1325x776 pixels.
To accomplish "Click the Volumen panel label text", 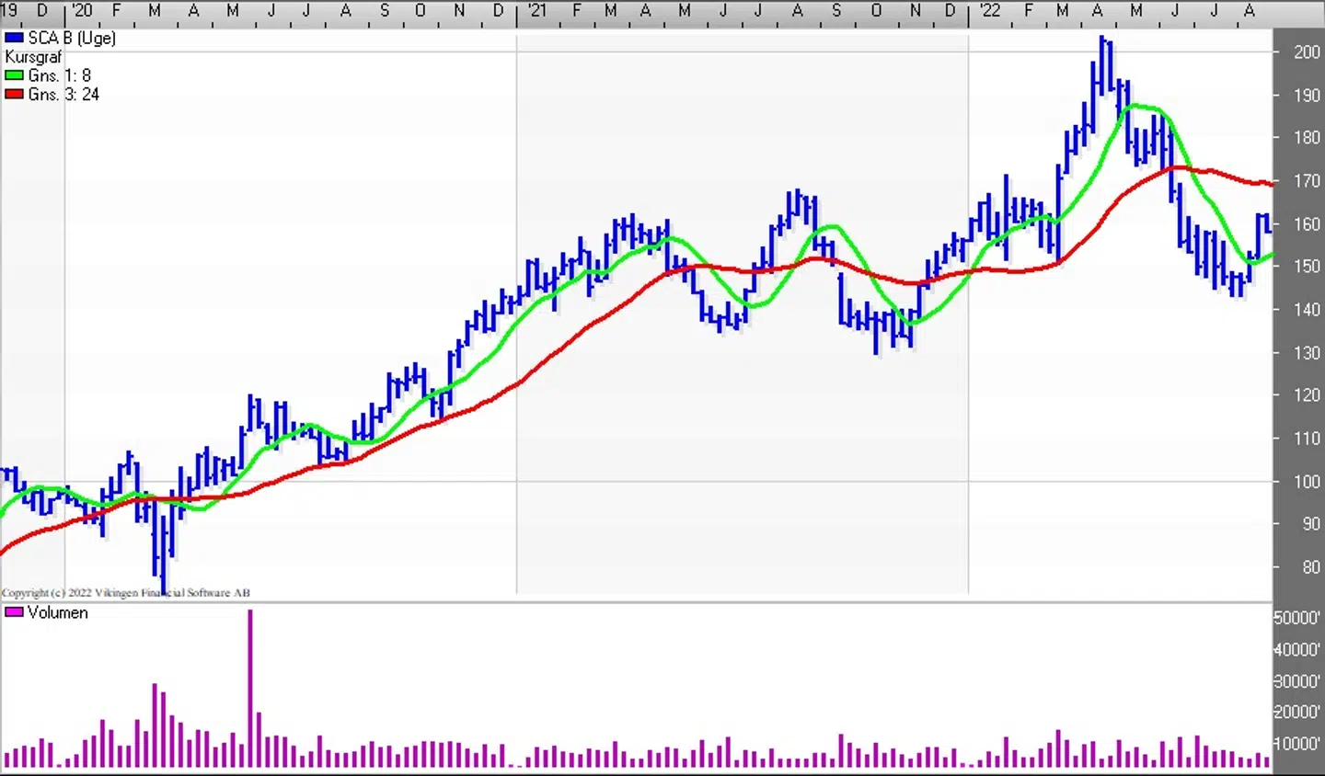I will pyautogui.click(x=58, y=612).
